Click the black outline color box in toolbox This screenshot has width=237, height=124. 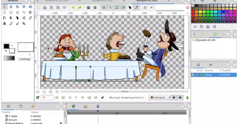click(6, 46)
